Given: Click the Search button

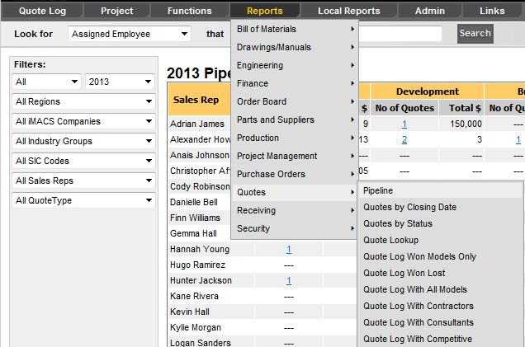Looking at the screenshot, I should point(475,34).
